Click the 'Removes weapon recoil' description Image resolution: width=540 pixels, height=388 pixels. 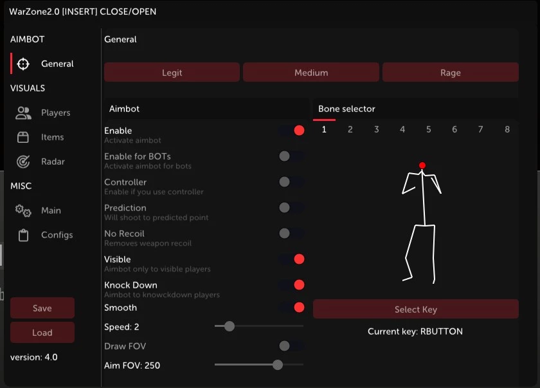pyautogui.click(x=148, y=243)
